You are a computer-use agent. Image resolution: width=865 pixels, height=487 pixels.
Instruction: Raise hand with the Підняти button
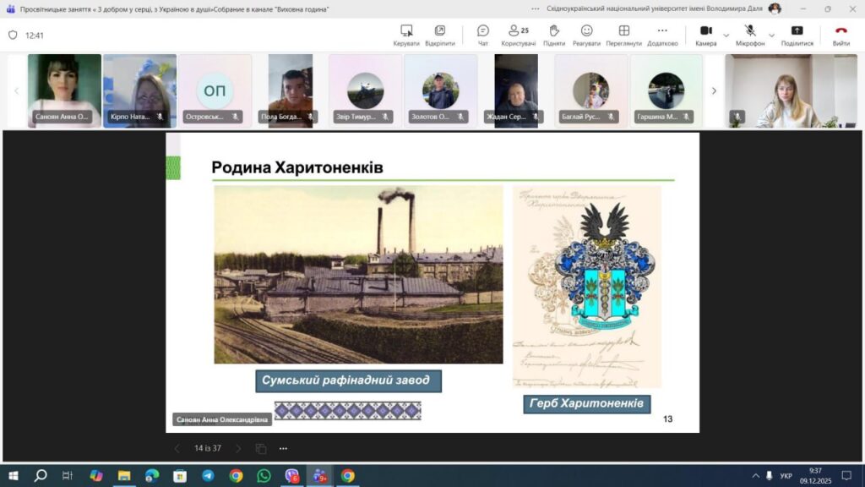tap(554, 35)
